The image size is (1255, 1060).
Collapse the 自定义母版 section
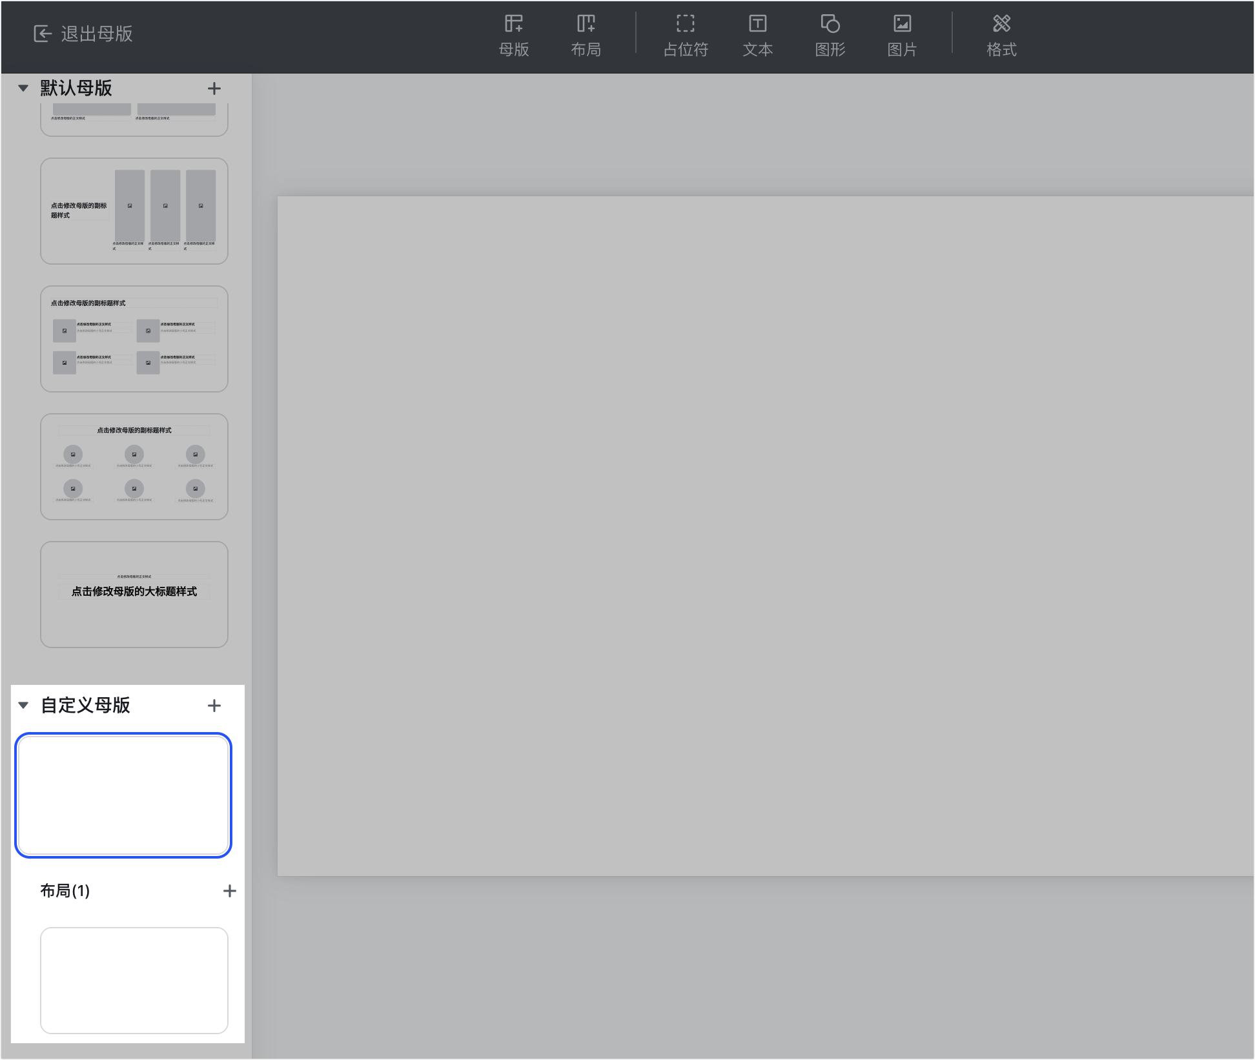tap(23, 705)
